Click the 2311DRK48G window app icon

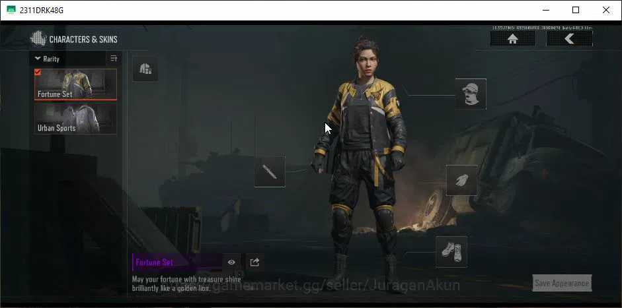point(11,10)
